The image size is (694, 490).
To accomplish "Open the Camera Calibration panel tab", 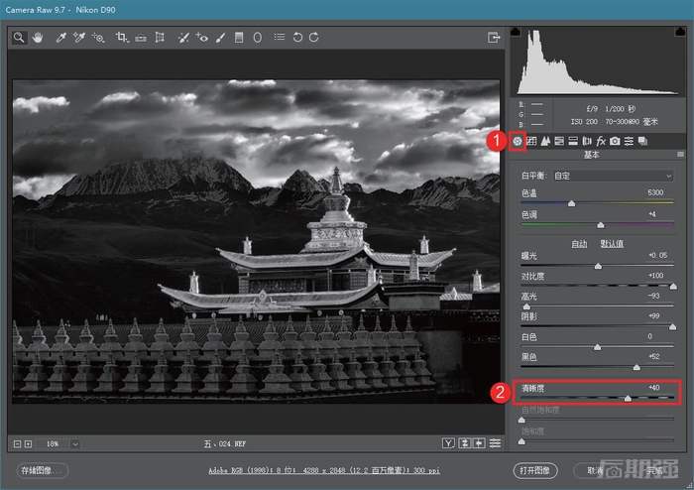I will click(615, 141).
